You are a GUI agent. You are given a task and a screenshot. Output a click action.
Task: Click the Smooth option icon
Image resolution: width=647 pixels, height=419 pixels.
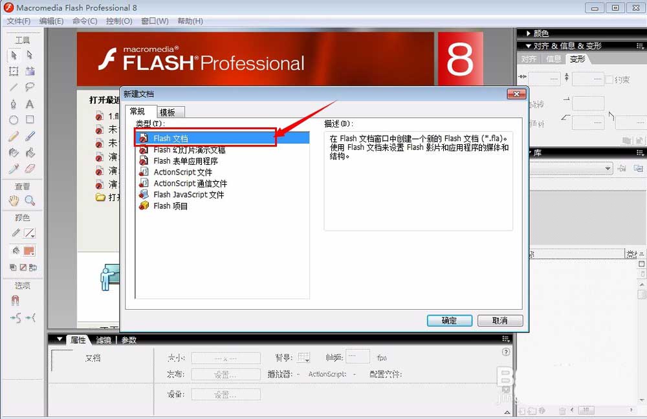pos(16,317)
